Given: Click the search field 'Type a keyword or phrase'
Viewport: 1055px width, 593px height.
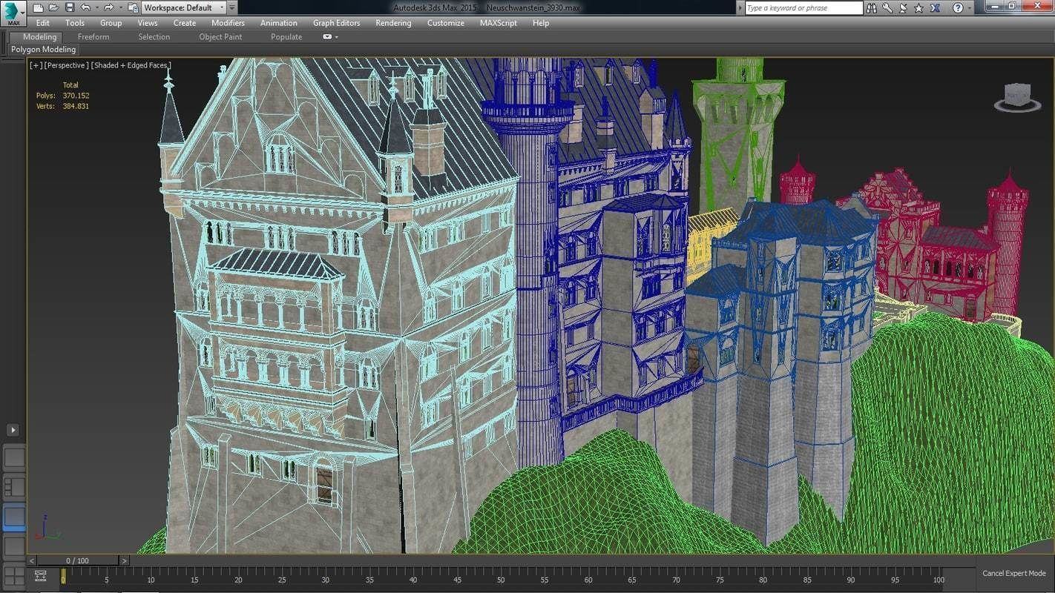Looking at the screenshot, I should (x=803, y=7).
